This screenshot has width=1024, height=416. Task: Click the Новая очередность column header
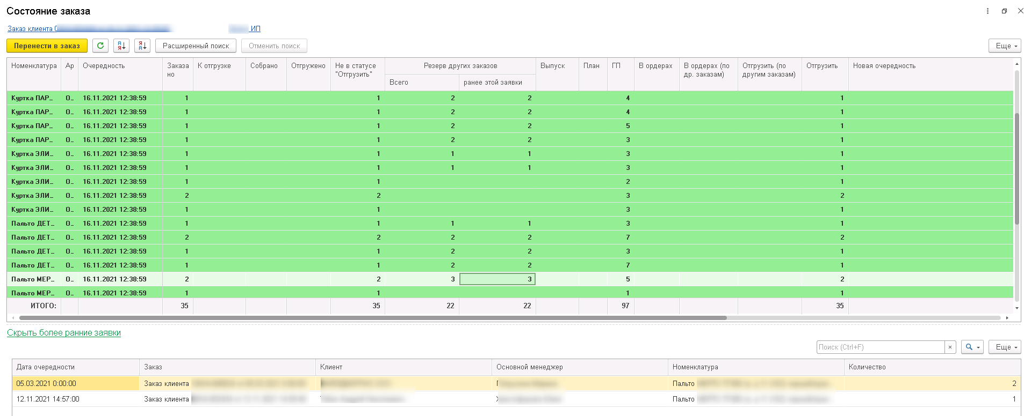tap(884, 66)
